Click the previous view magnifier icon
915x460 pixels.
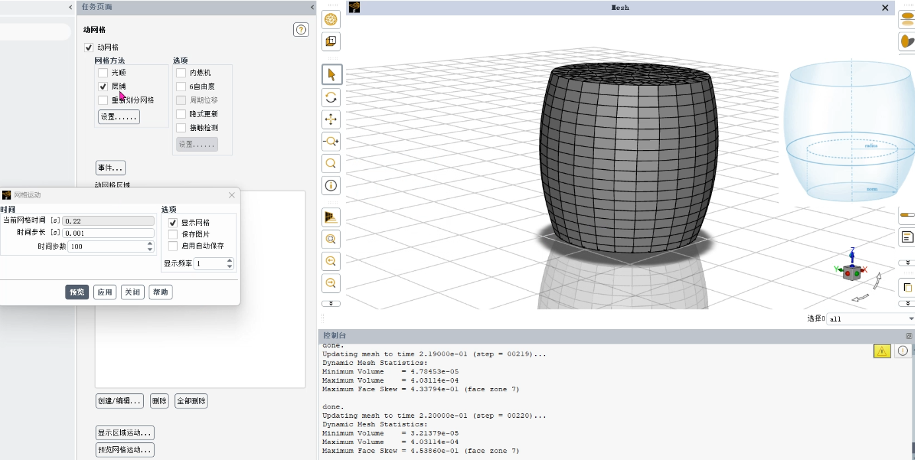[332, 261]
